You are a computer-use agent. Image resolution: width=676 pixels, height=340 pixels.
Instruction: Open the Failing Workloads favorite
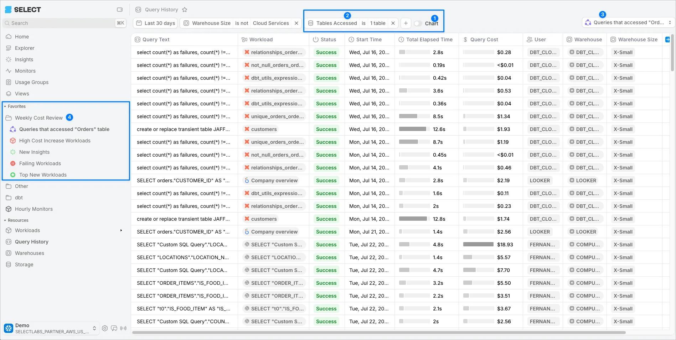point(40,163)
